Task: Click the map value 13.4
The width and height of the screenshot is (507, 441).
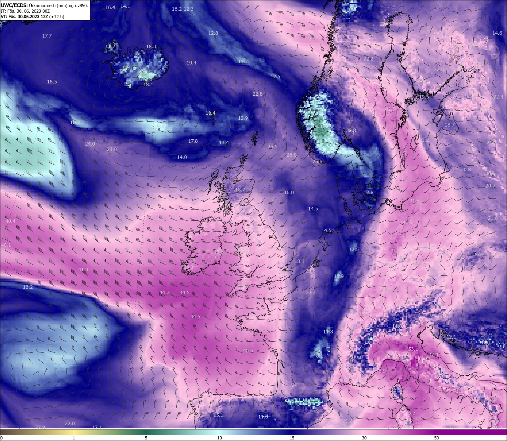Action: coord(224,142)
